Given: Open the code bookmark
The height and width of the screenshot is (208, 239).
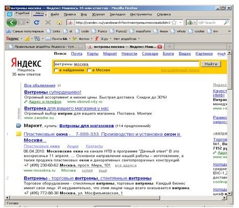Looking at the screenshot, I should click(x=82, y=31).
